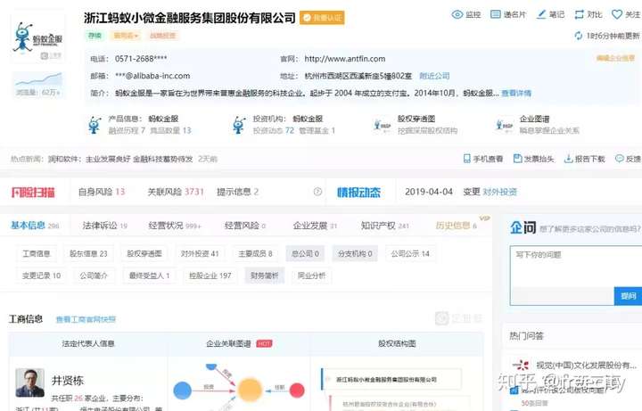
Task: Click 关联风险 3731 entry
Action: (176, 192)
